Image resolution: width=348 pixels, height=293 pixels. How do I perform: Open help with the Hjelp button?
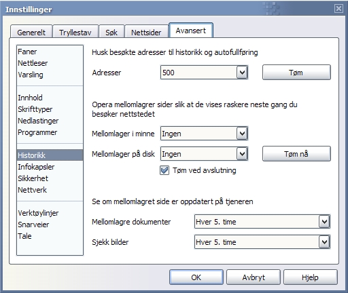310,277
